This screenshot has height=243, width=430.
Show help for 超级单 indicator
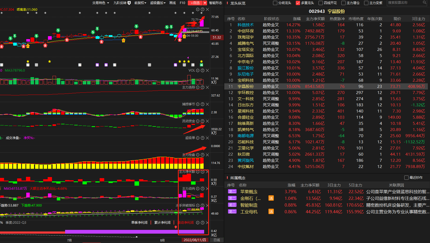click(203, 138)
